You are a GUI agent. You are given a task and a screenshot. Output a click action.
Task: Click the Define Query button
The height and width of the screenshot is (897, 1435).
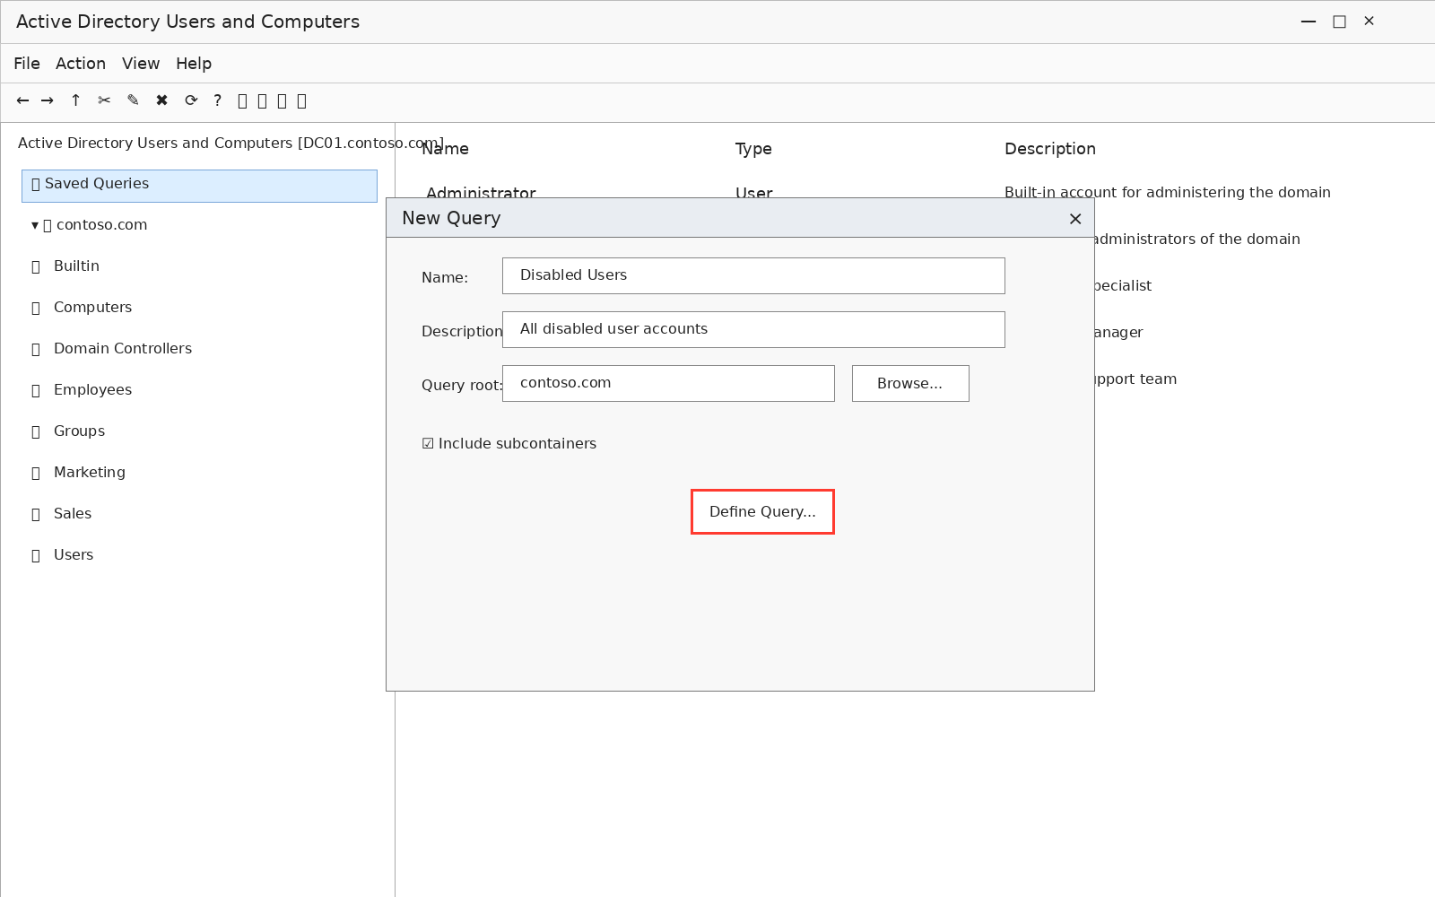762,512
